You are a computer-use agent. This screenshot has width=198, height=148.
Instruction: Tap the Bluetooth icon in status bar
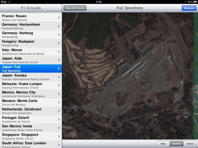(185, 2)
